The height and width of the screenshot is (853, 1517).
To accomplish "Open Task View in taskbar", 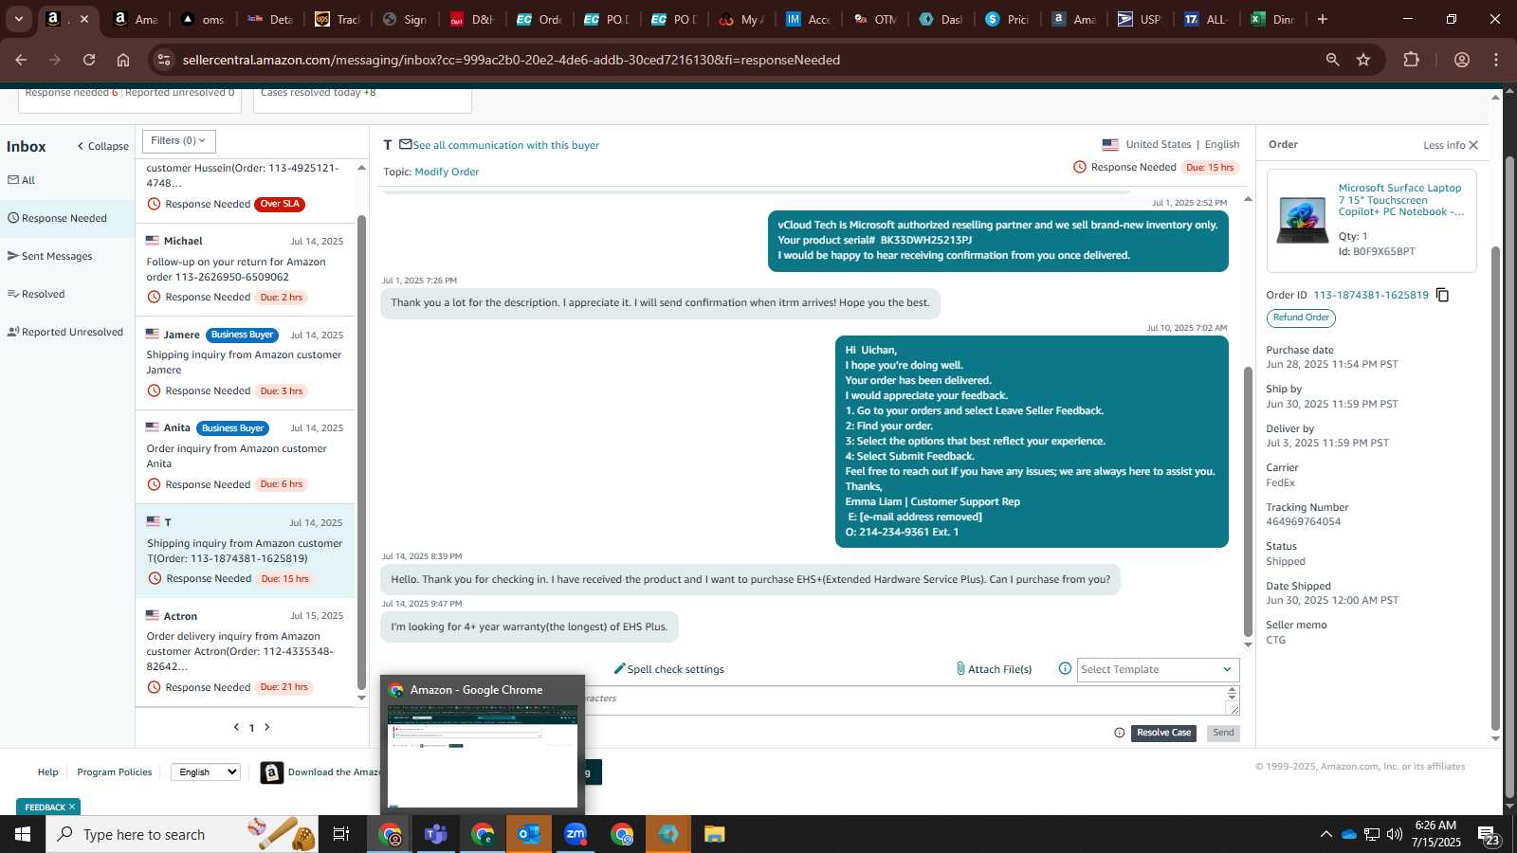I will click(x=341, y=834).
